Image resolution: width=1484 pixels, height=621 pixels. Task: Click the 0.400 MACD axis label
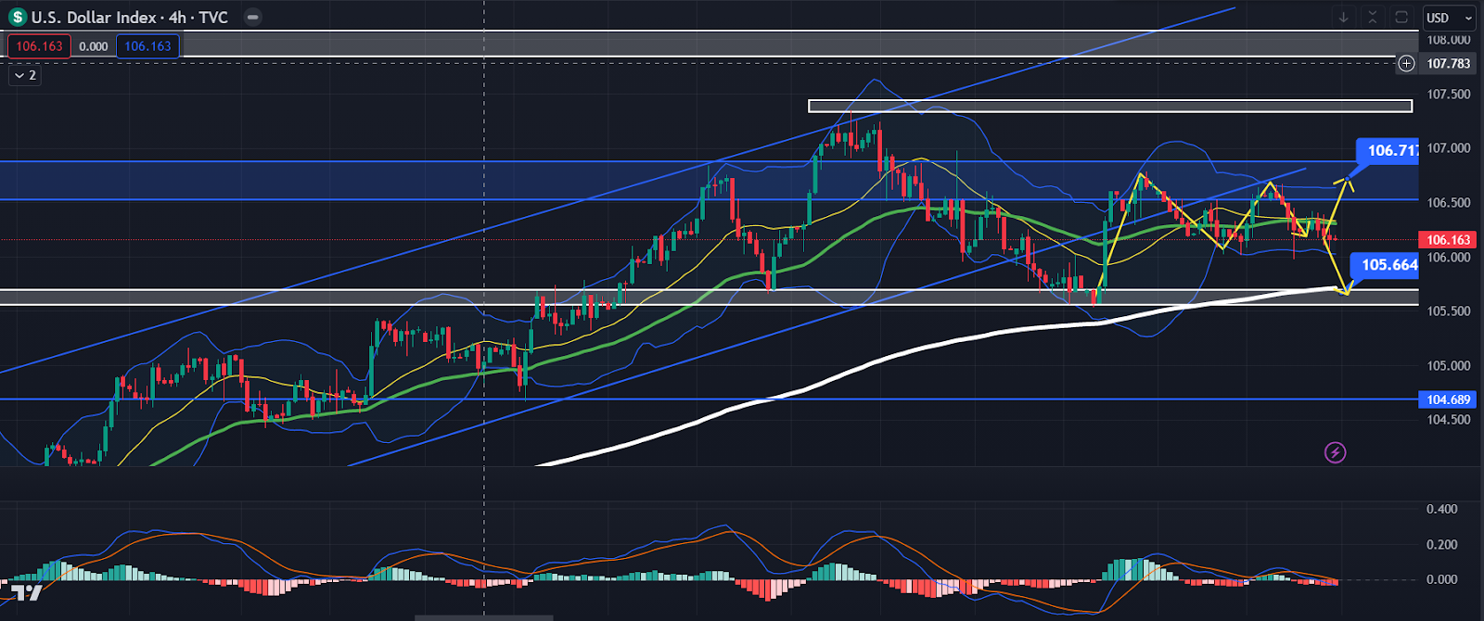pos(1441,509)
